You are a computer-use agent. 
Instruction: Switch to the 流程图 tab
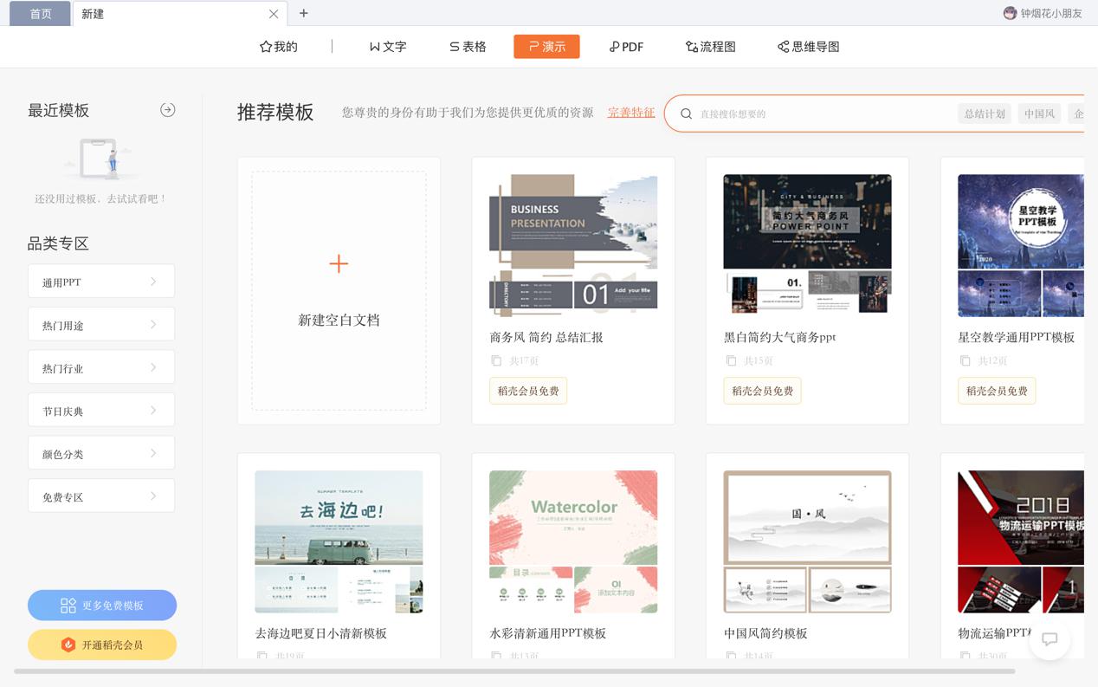[x=710, y=47]
